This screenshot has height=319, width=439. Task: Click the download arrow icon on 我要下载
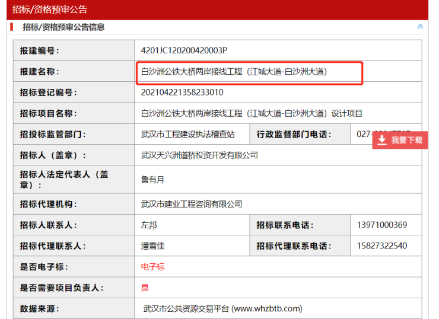point(382,140)
